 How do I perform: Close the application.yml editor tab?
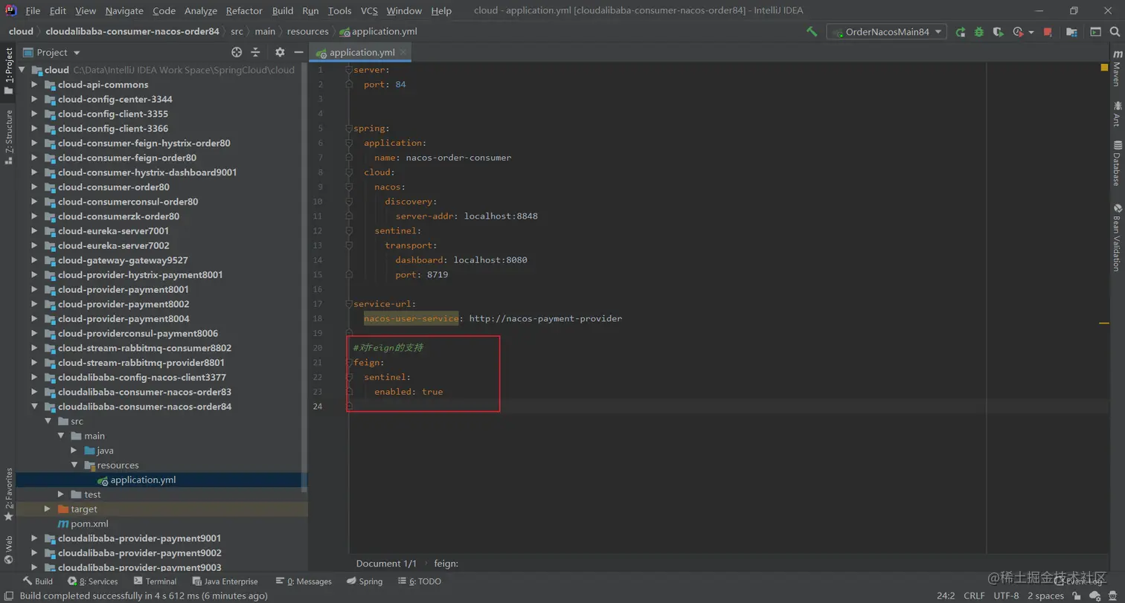(x=403, y=52)
